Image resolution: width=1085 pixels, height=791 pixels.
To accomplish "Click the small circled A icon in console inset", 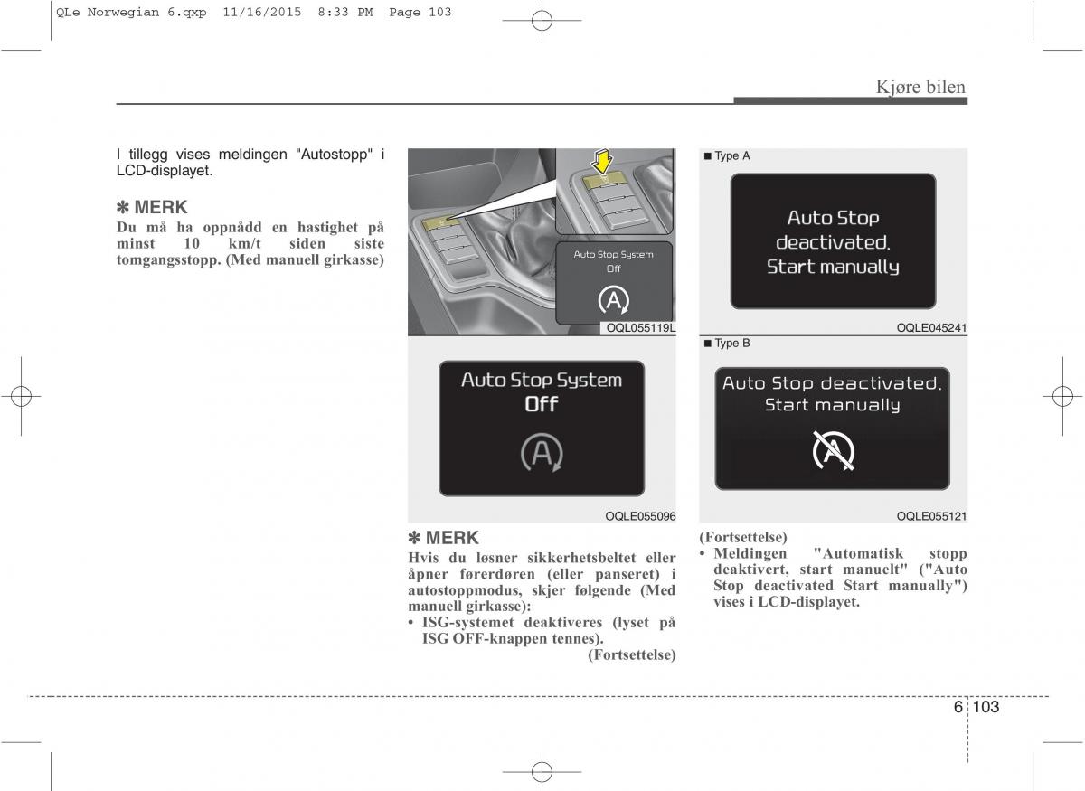I will (614, 299).
